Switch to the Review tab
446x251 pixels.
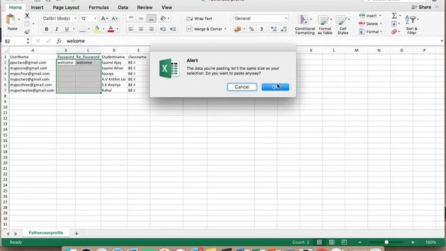tap(145, 8)
